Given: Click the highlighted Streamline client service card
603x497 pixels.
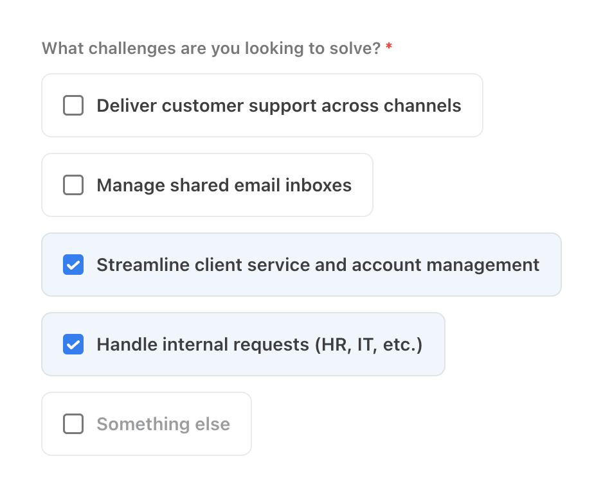Looking at the screenshot, I should [301, 265].
